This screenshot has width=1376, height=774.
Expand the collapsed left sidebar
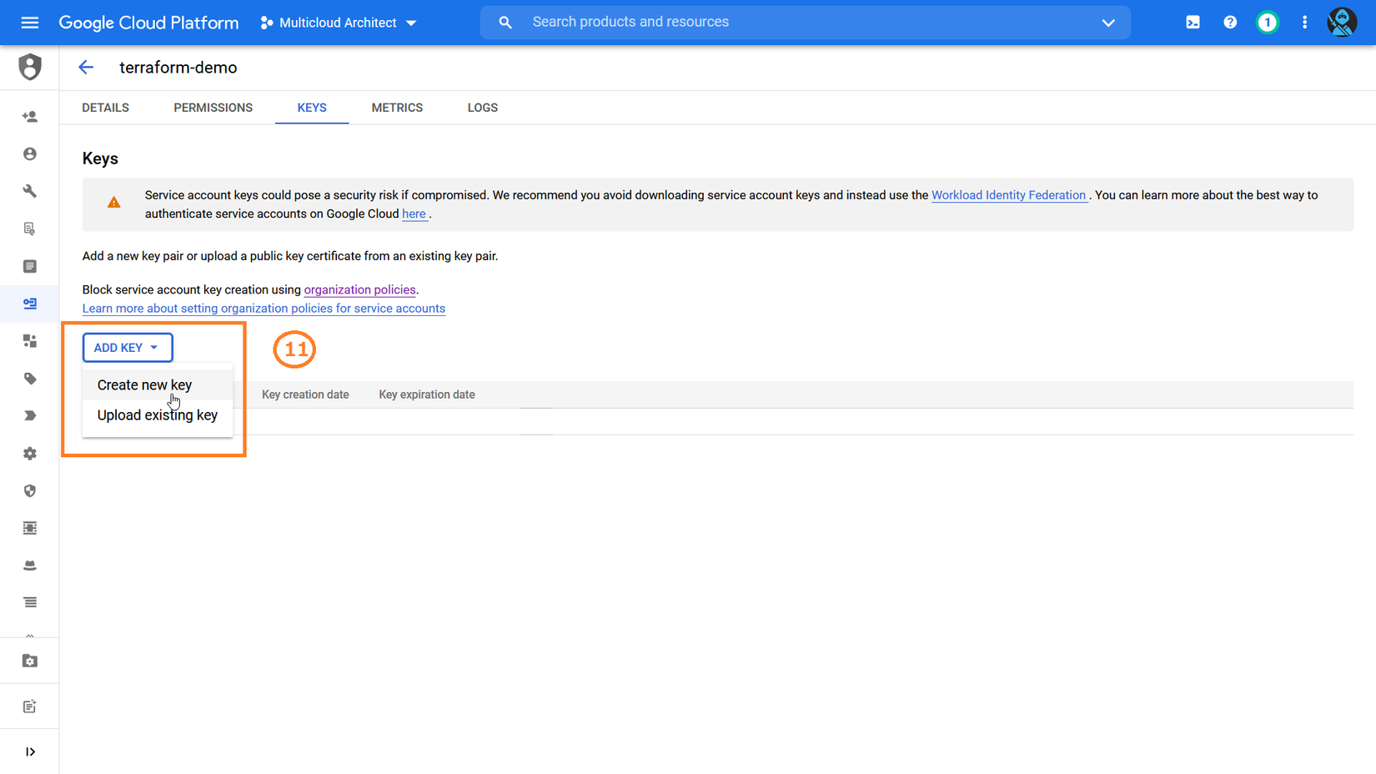click(x=30, y=751)
